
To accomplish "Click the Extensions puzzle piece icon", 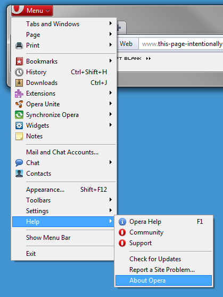I will coord(19,93).
